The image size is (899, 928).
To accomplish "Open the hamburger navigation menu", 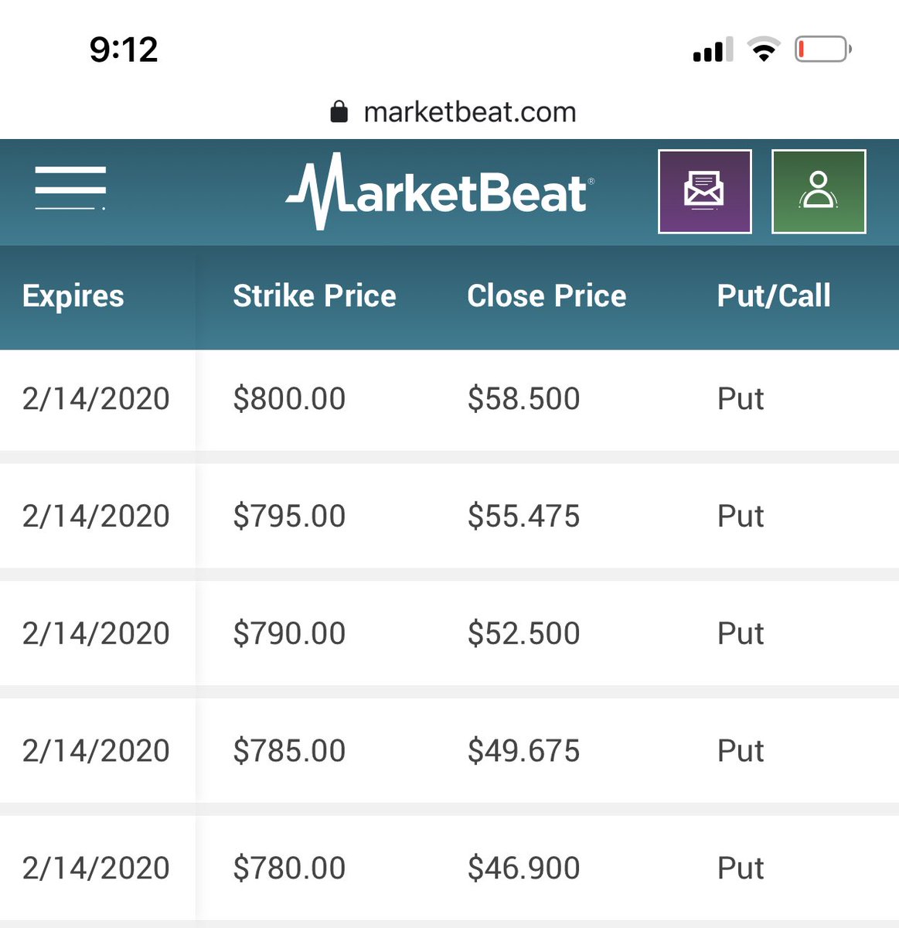I will (70, 188).
